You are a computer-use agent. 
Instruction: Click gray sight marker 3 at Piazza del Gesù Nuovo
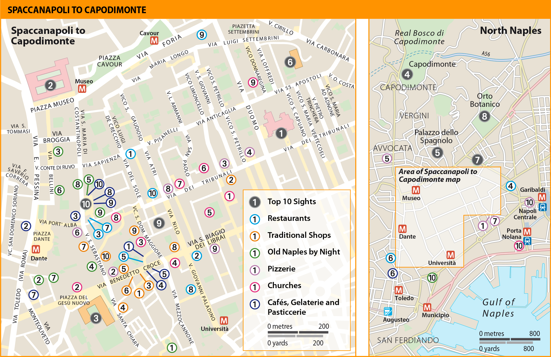(x=96, y=318)
